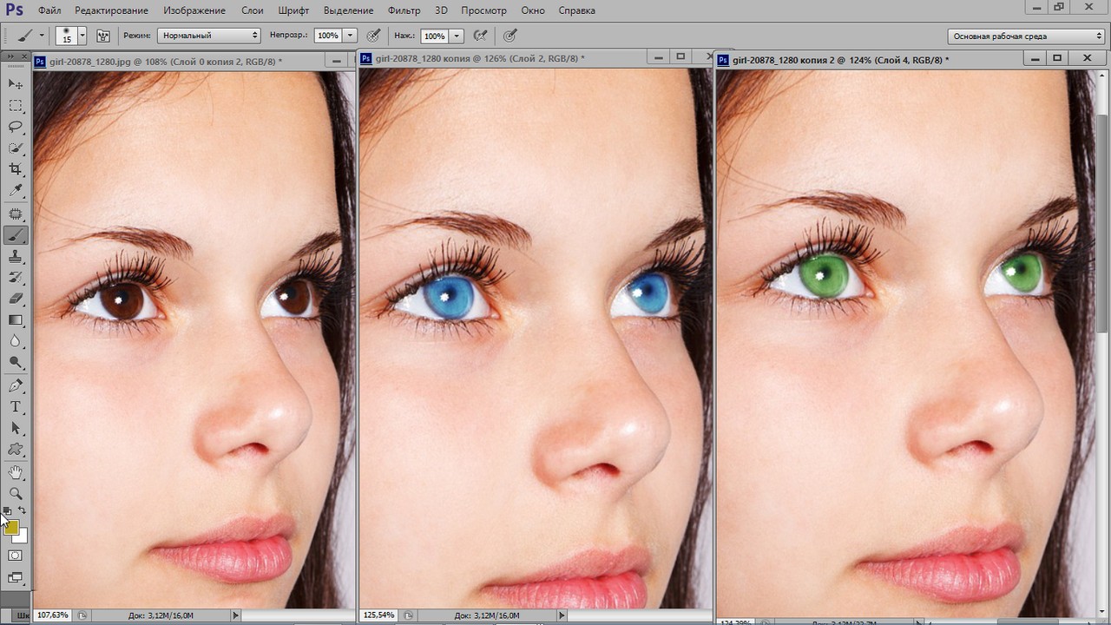Open the Режим blending mode dropdown
The image size is (1111, 625).
pyautogui.click(x=209, y=36)
